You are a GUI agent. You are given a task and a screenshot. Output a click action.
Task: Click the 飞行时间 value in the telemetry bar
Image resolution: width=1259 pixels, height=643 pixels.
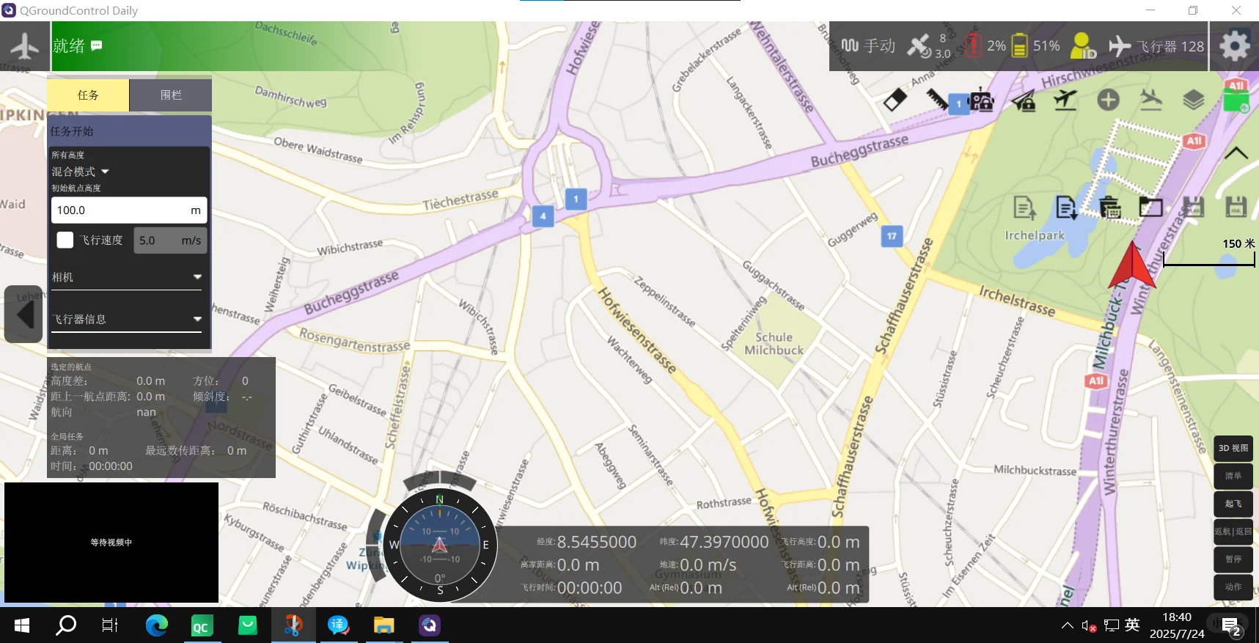click(590, 588)
